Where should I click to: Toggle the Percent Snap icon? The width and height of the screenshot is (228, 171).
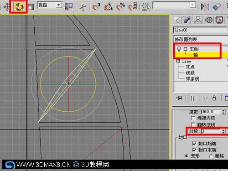[x=120, y=6]
